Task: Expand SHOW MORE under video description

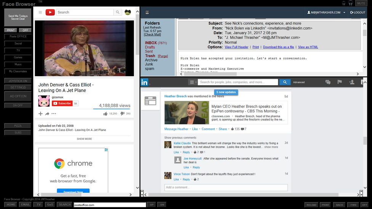Action: pos(84,139)
